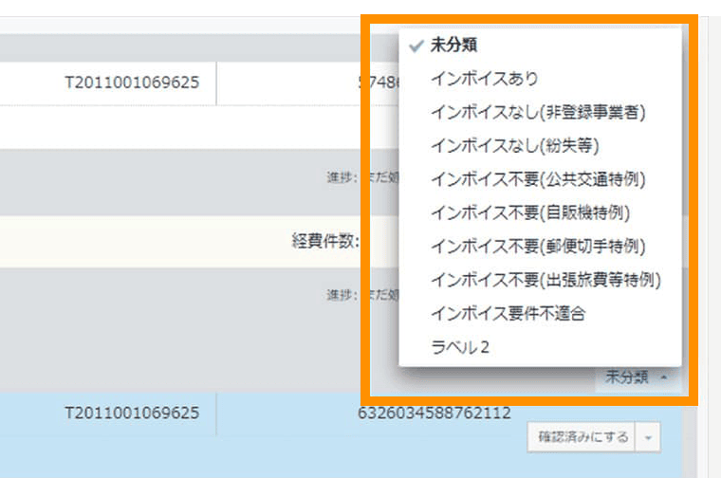Click T2011001069625 in the top white row
Image resolution: width=721 pixels, height=478 pixels.
click(x=132, y=83)
